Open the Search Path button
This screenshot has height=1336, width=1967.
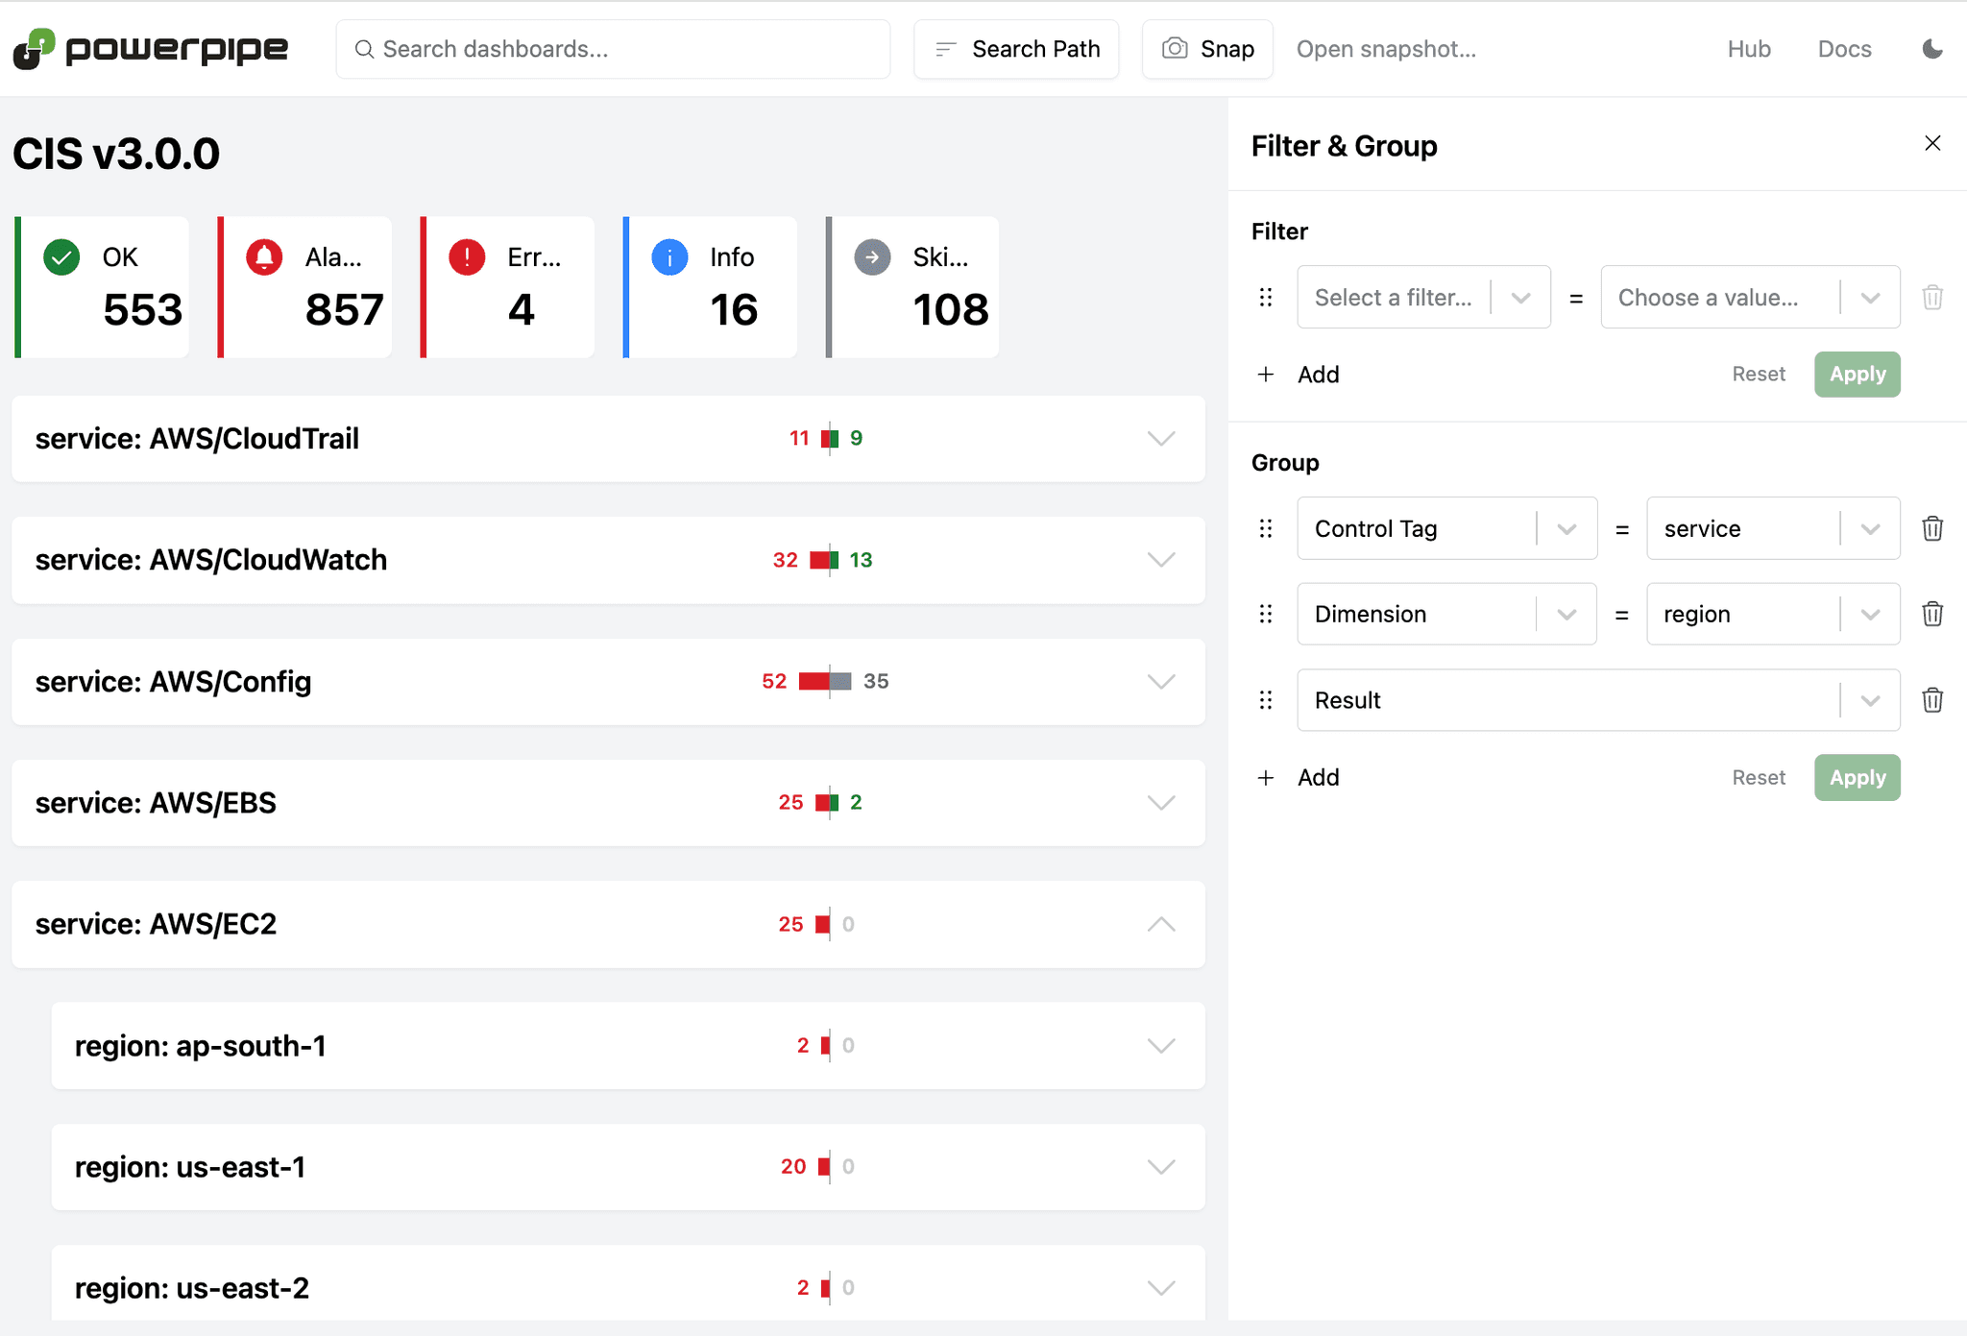pyautogui.click(x=1016, y=49)
